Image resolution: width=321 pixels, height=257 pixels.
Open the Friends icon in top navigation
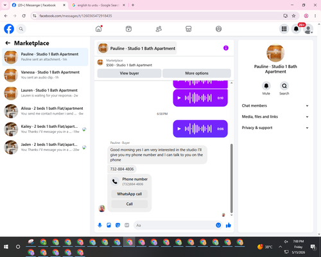(159, 29)
